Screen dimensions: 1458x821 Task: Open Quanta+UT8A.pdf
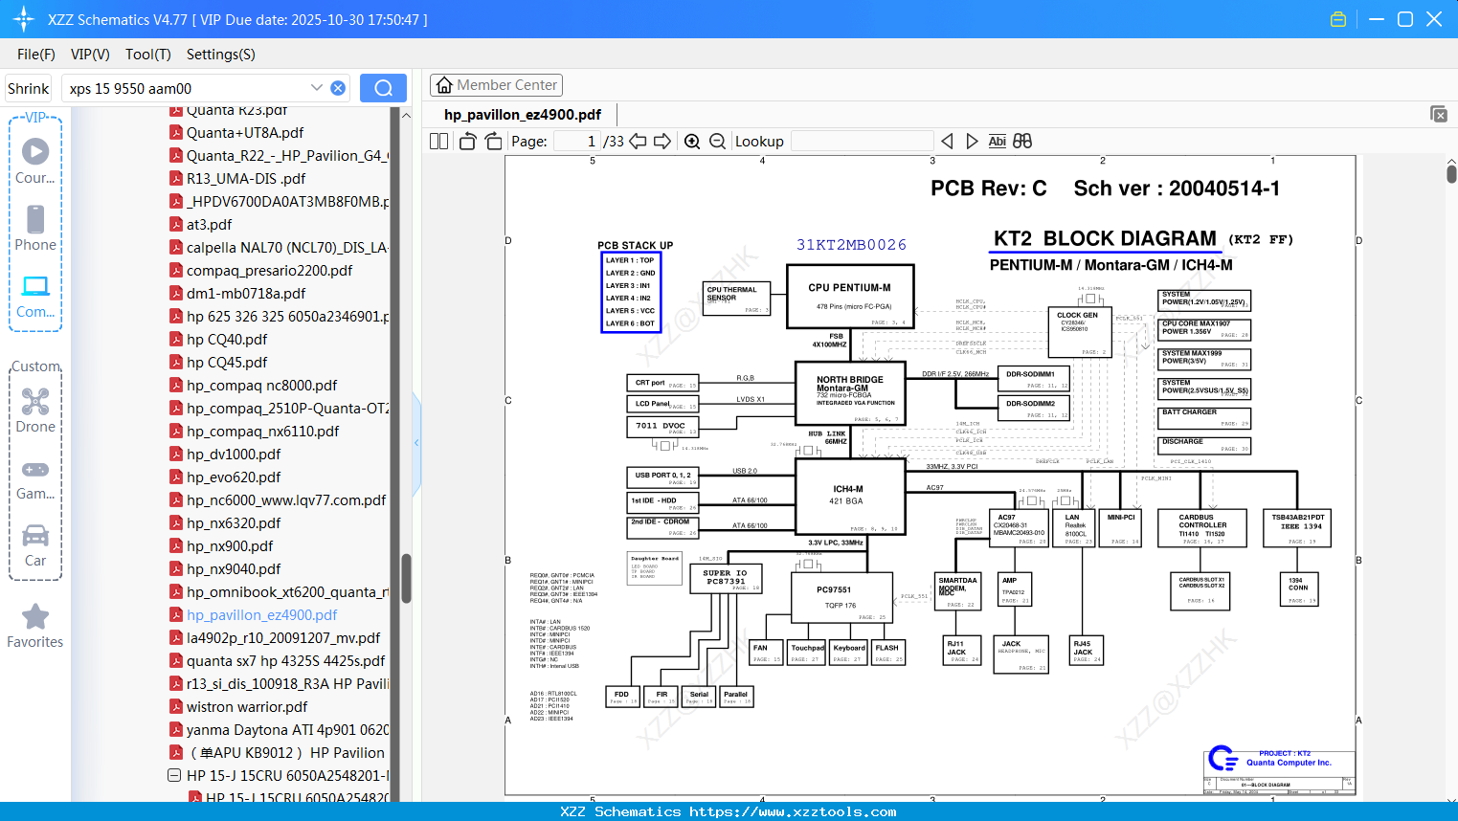pos(245,133)
